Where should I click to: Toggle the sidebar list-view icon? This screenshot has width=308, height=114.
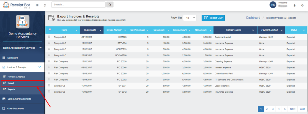point(37,5)
